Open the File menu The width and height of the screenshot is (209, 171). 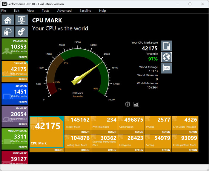coord(4,10)
